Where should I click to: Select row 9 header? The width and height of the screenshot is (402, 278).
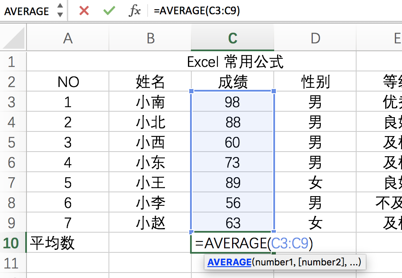coord(13,223)
